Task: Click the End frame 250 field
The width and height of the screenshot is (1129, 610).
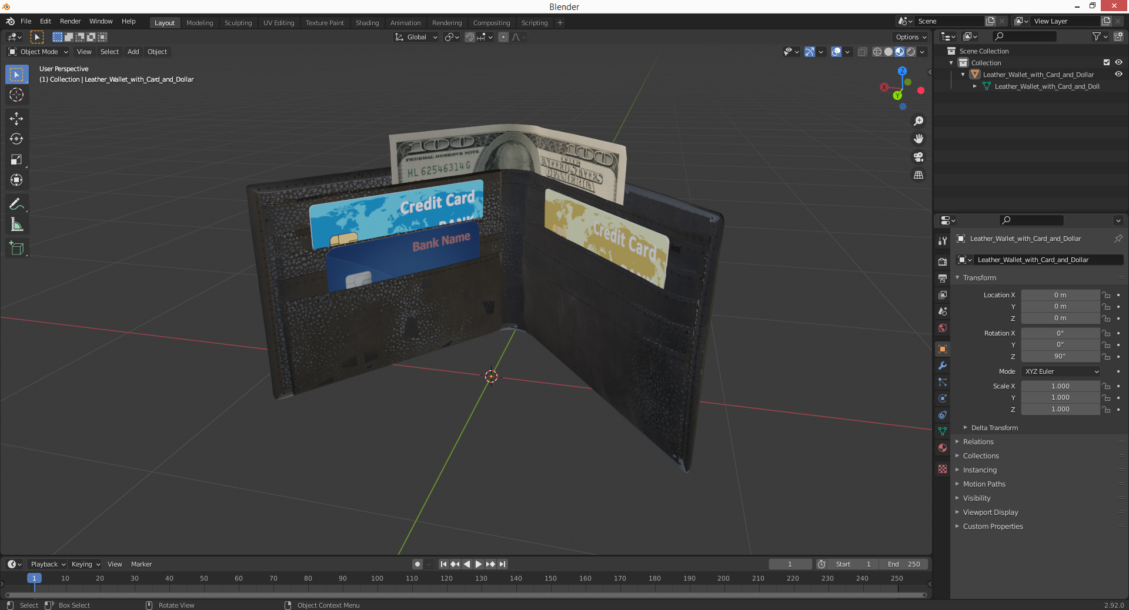Action: (x=904, y=564)
